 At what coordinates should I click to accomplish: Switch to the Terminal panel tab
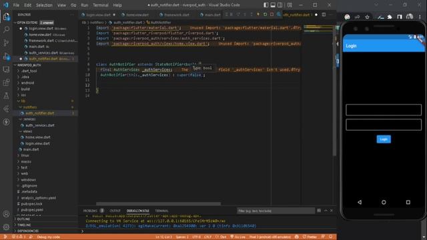(x=161, y=211)
